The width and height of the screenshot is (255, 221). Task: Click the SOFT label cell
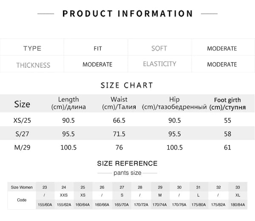pos(159,48)
